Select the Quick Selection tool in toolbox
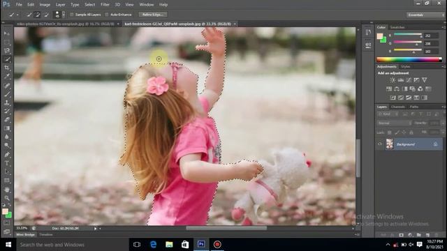 (7, 59)
